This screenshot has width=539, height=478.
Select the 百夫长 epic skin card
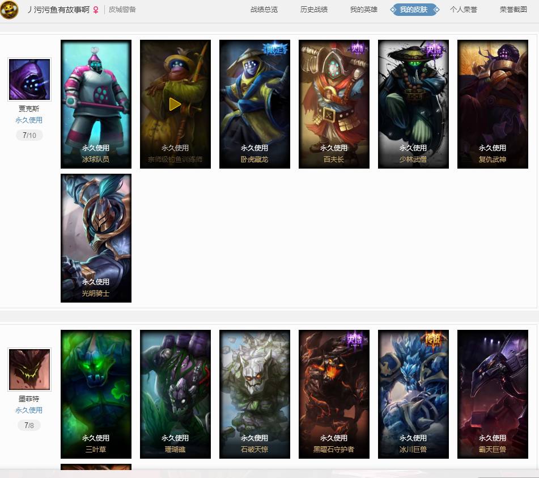click(334, 104)
